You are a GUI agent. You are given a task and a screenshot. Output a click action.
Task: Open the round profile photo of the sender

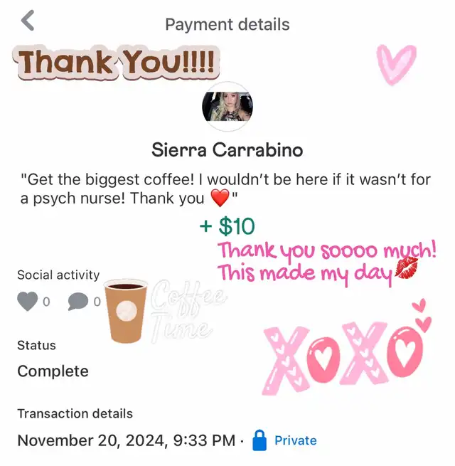point(227,107)
